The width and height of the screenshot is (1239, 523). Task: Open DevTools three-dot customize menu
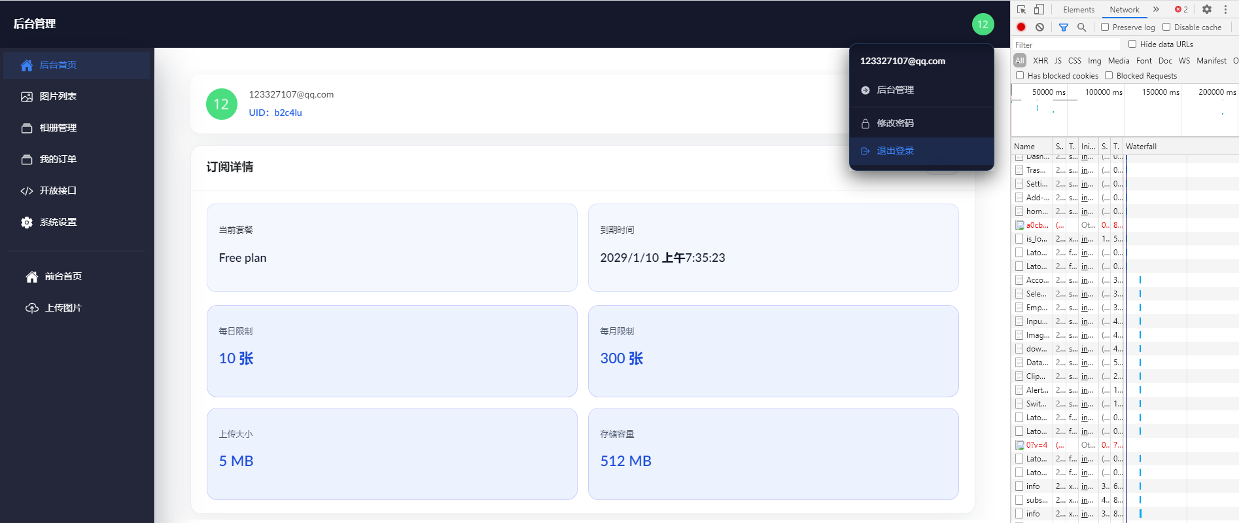[x=1225, y=9]
